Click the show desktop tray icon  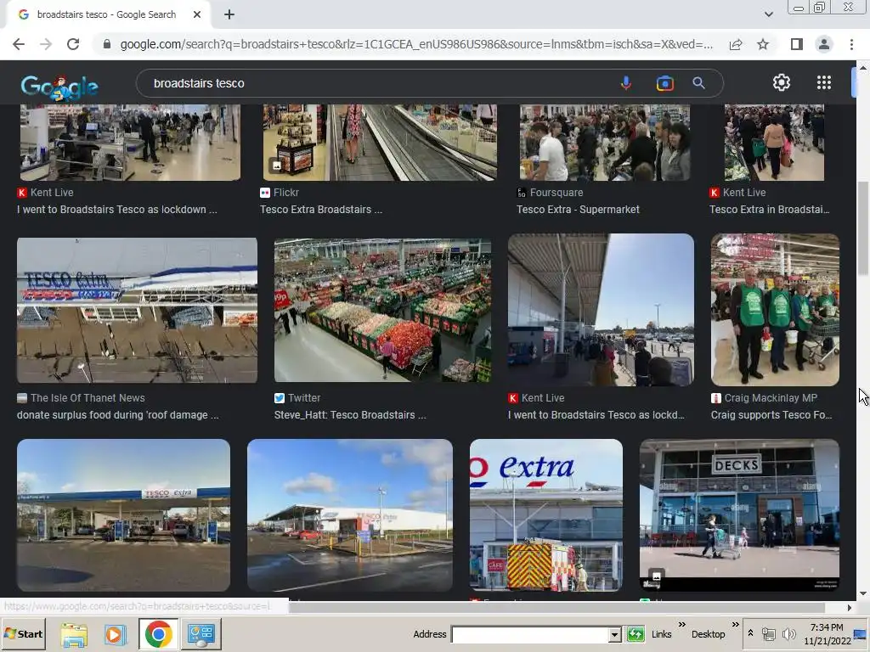click(x=861, y=633)
